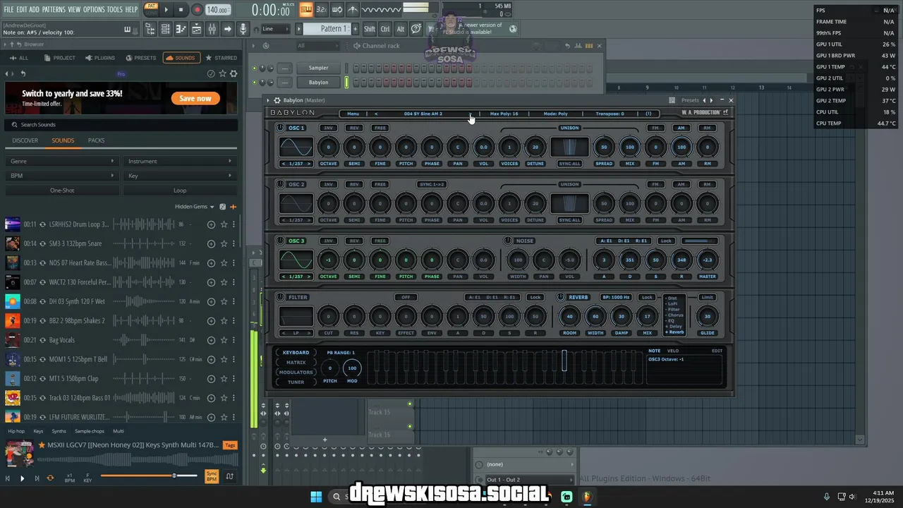
Task: Open the OPTIONS menu
Action: coord(94,9)
